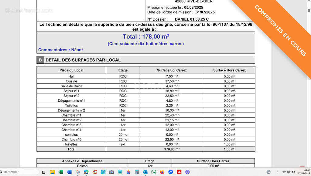311x176 pixels.
Task: Open Outlook from the taskbar
Action: click(x=145, y=172)
